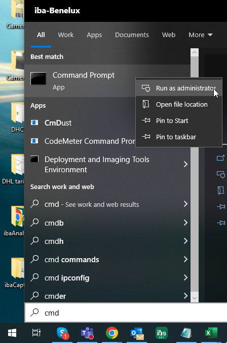
Task: Open Microsoft Teams from the taskbar
Action: [x=87, y=333]
